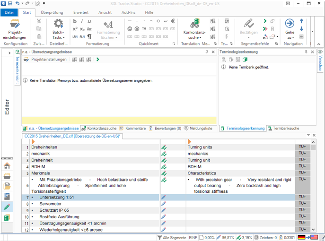Switch to Add-Ins ribbon tab
The image size is (325, 241).
(128, 12)
